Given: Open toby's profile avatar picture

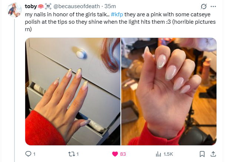Looking at the screenshot, I should (x=14, y=10).
